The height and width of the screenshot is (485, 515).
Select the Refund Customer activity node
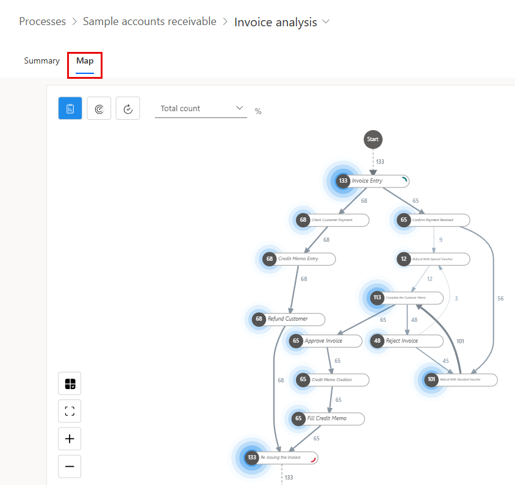(289, 319)
